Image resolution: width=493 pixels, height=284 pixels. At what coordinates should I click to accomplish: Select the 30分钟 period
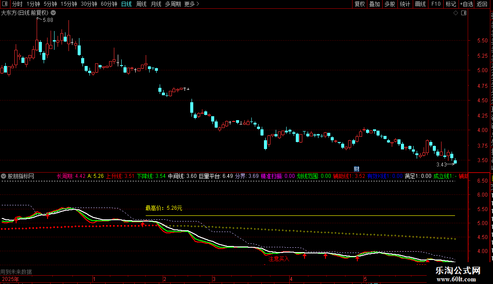coord(89,4)
